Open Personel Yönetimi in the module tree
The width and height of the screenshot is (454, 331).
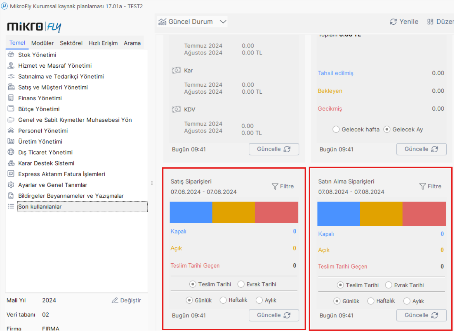pos(43,130)
